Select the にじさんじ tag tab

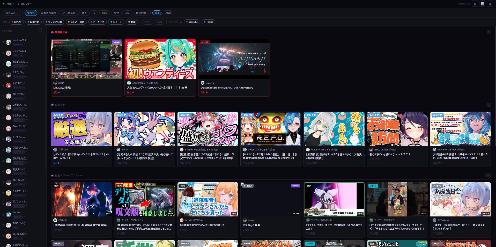tap(69, 13)
